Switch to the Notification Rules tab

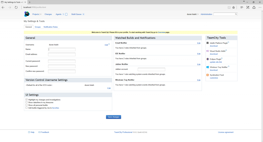(51, 27)
